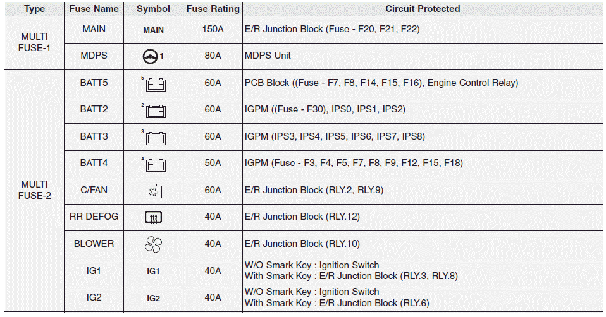Click the bold MAIN symbol cell
606x317 pixels.
(x=153, y=30)
